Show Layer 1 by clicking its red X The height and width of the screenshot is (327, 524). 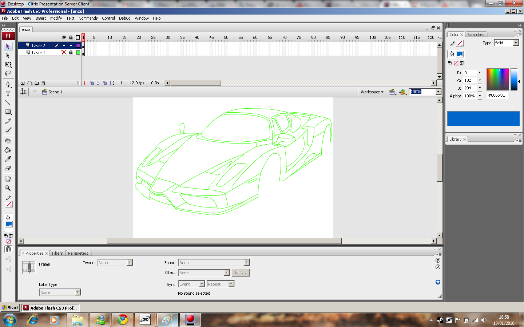click(x=64, y=52)
